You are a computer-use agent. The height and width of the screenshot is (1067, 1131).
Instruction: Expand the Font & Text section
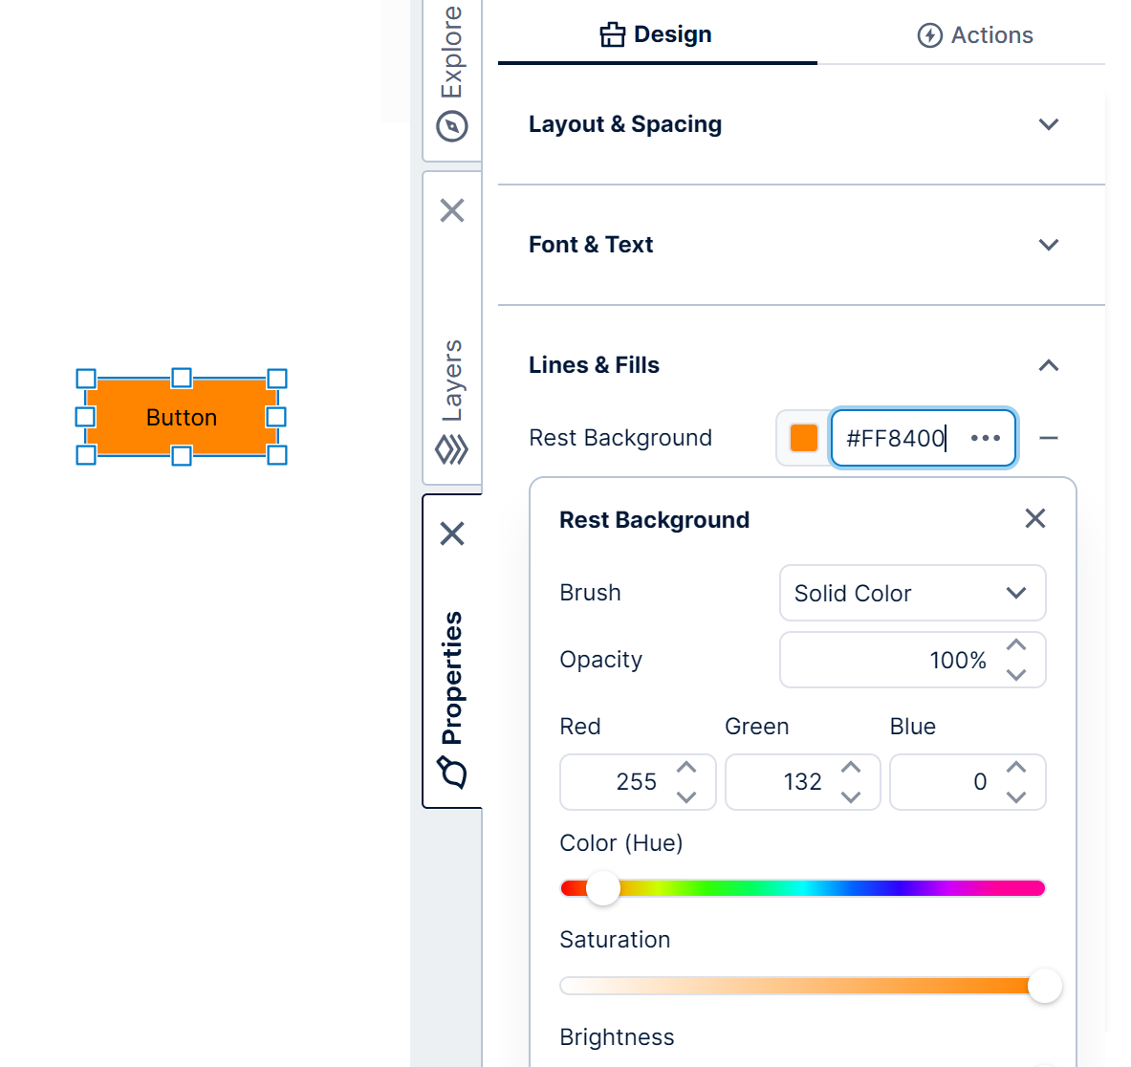1049,245
